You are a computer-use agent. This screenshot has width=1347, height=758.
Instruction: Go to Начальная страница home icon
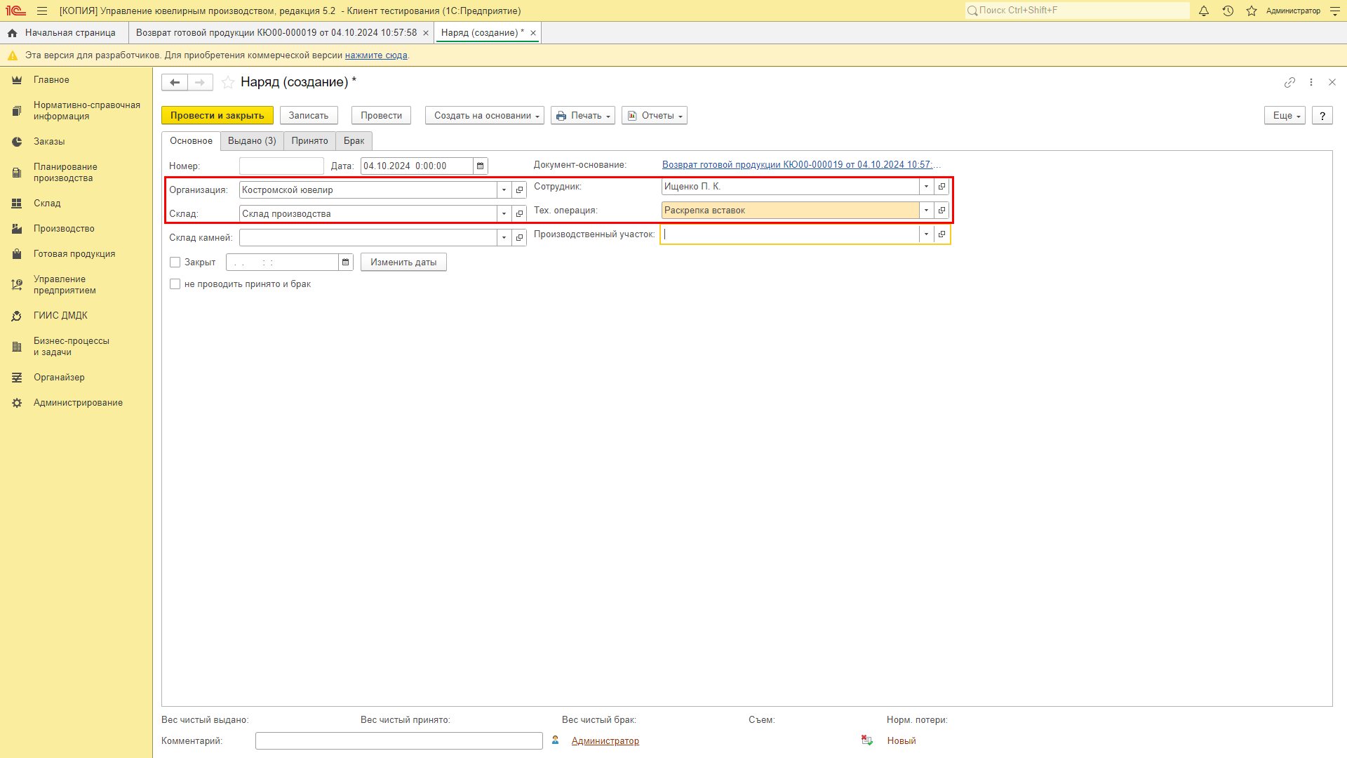click(13, 33)
